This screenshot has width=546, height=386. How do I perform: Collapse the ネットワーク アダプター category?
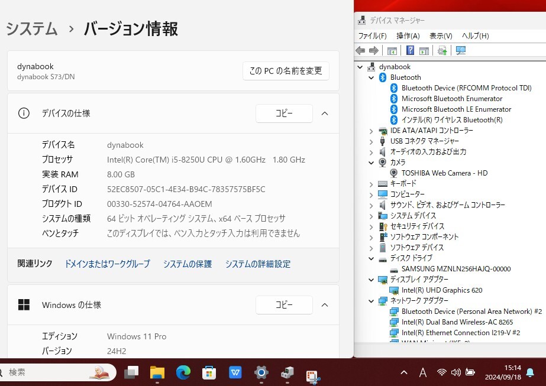click(371, 301)
